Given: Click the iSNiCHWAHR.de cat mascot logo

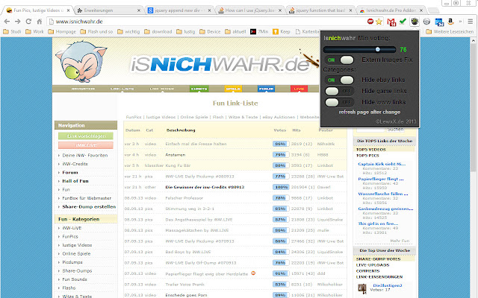Looking at the screenshot, I should [x=81, y=62].
